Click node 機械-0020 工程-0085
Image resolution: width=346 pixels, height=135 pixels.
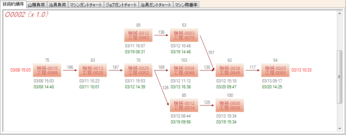pos(275,70)
